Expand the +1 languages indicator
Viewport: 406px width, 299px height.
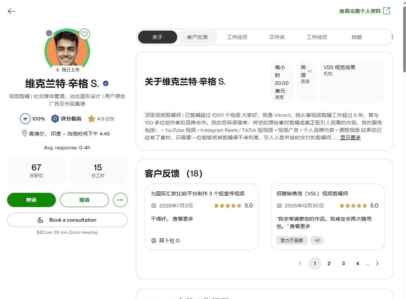pyautogui.click(x=310, y=71)
